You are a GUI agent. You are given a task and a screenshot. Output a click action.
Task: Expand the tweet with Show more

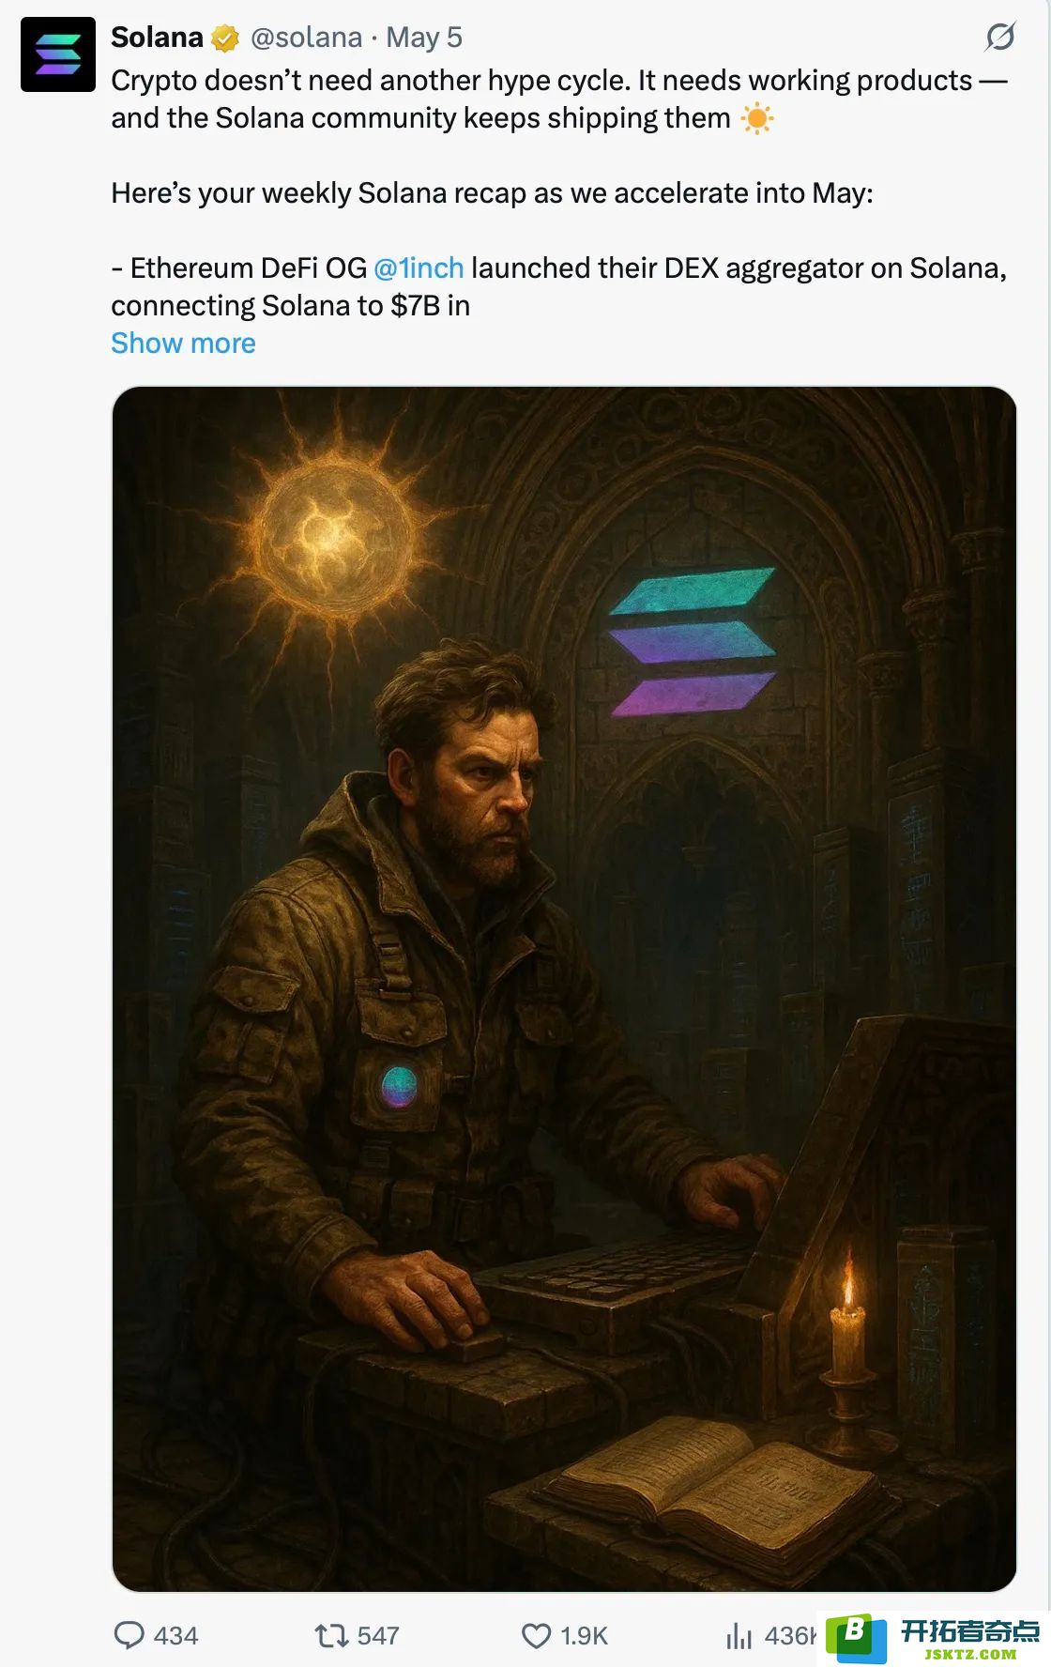pyautogui.click(x=183, y=344)
